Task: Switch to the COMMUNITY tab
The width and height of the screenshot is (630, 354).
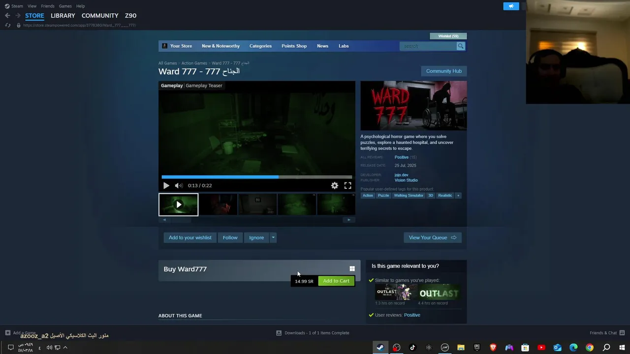Action: tap(100, 16)
